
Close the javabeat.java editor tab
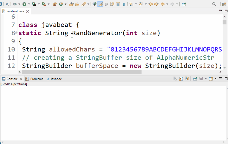(27, 11)
